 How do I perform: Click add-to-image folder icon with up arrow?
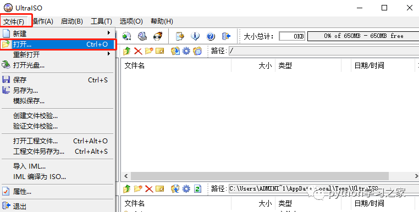tap(175, 189)
